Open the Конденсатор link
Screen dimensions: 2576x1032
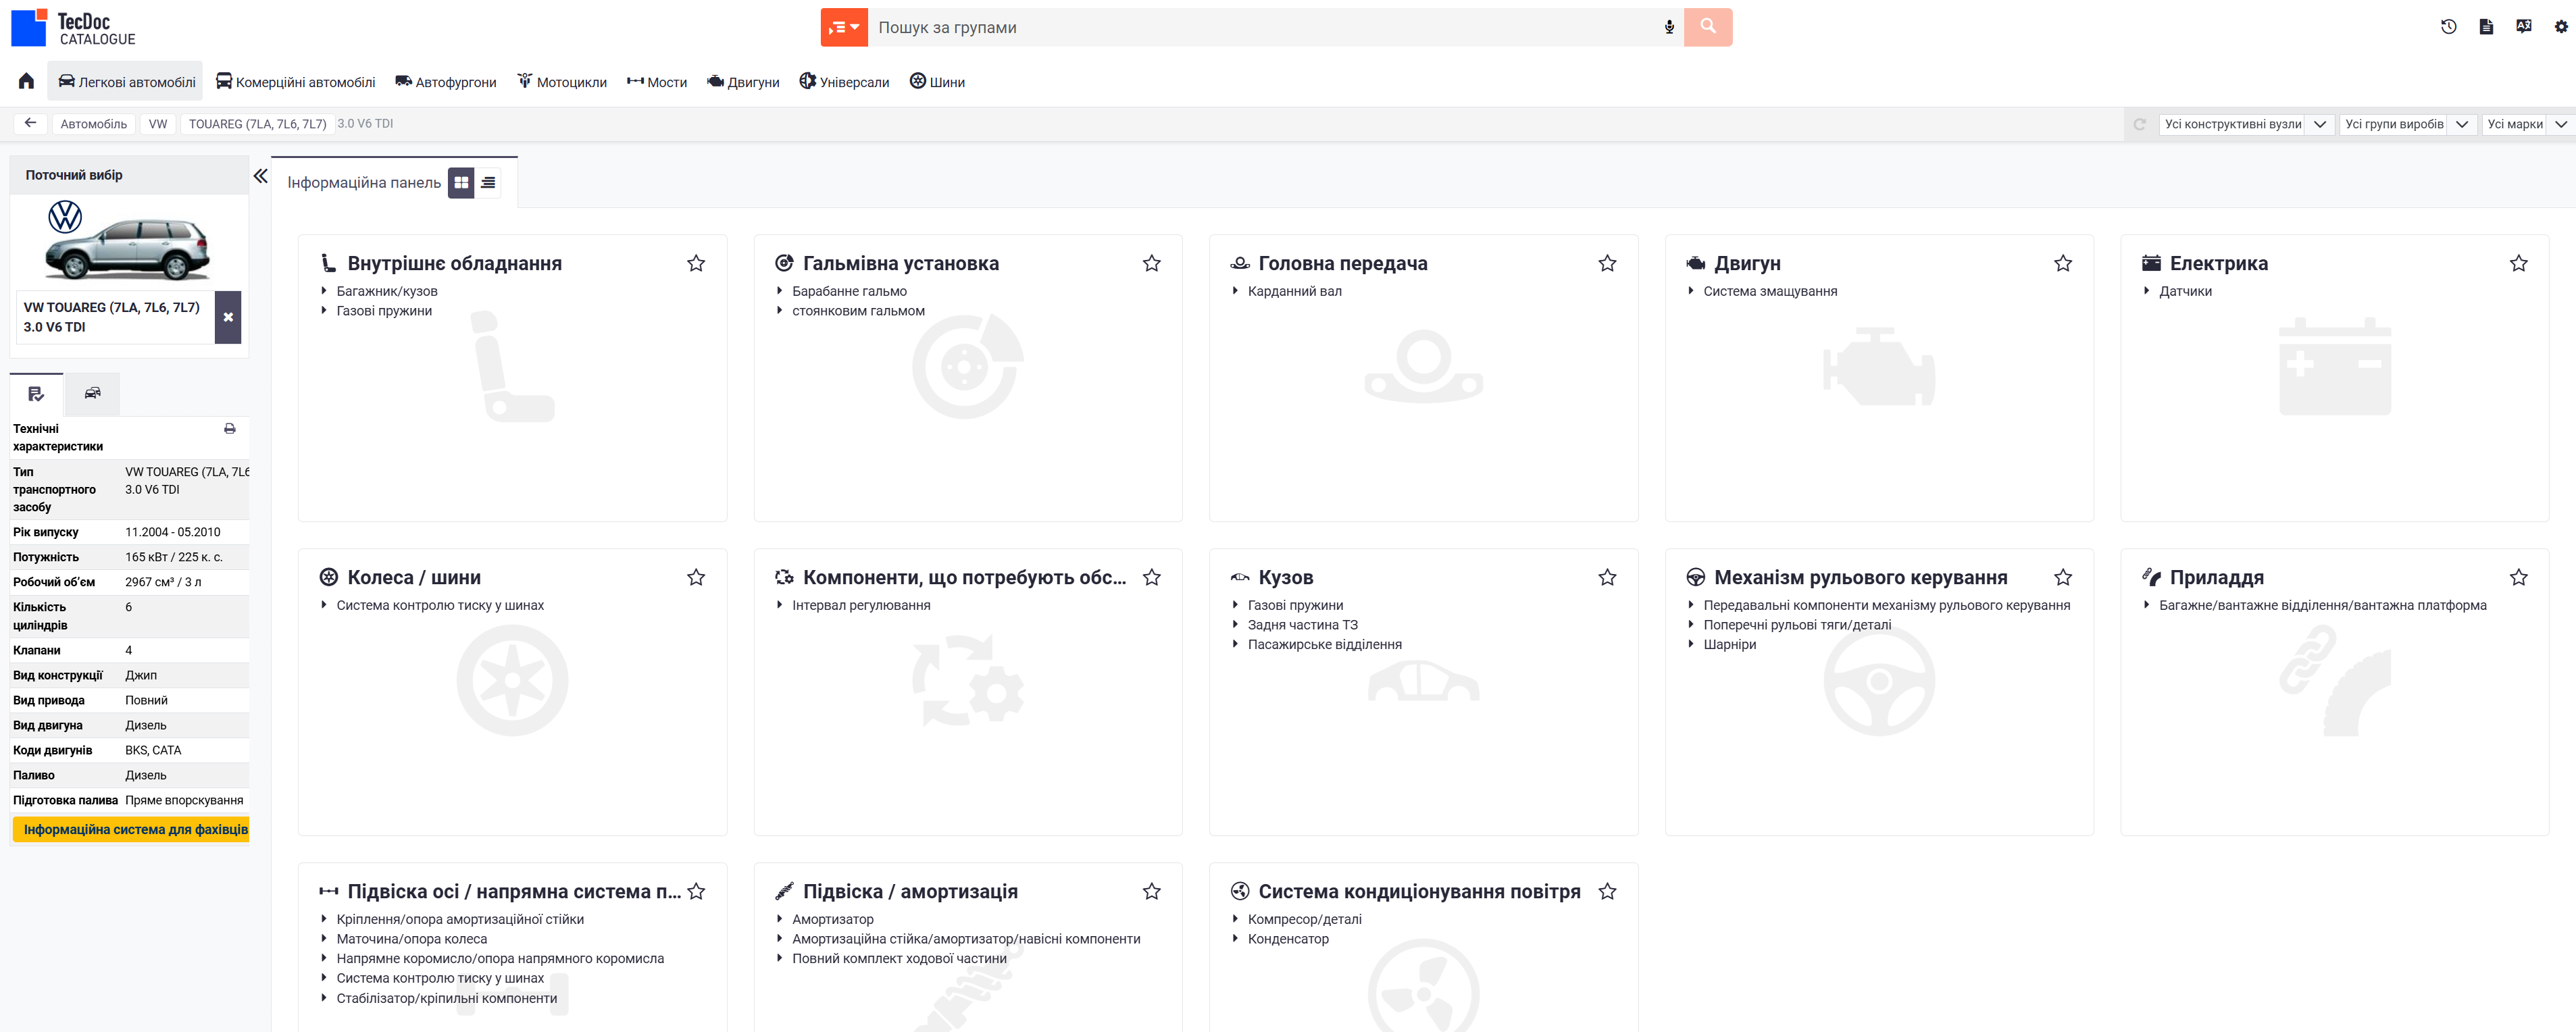(1288, 939)
